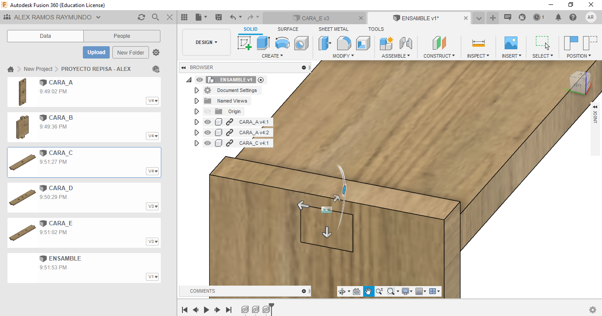
Task: Click timeline settings gear
Action: (593, 310)
